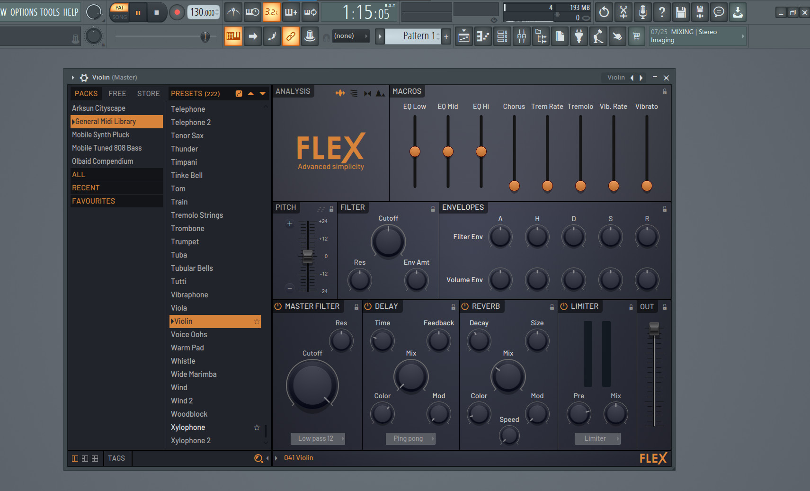Click the render export icon

tap(700, 12)
